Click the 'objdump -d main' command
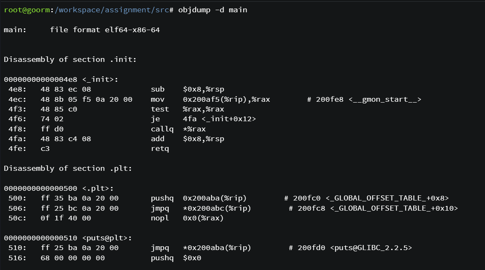The width and height of the screenshot is (485, 270). tap(213, 10)
